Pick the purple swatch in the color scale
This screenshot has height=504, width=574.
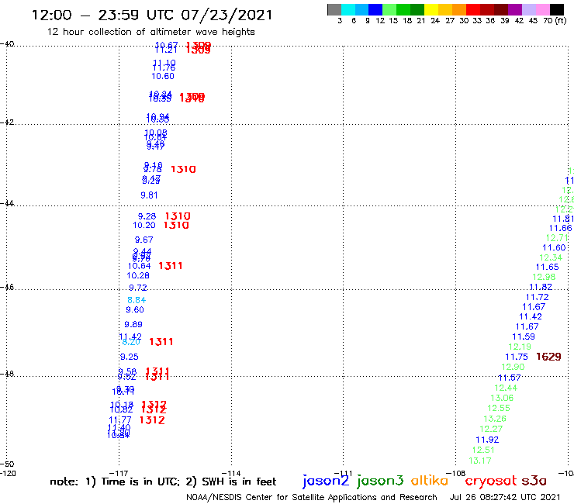515,9
